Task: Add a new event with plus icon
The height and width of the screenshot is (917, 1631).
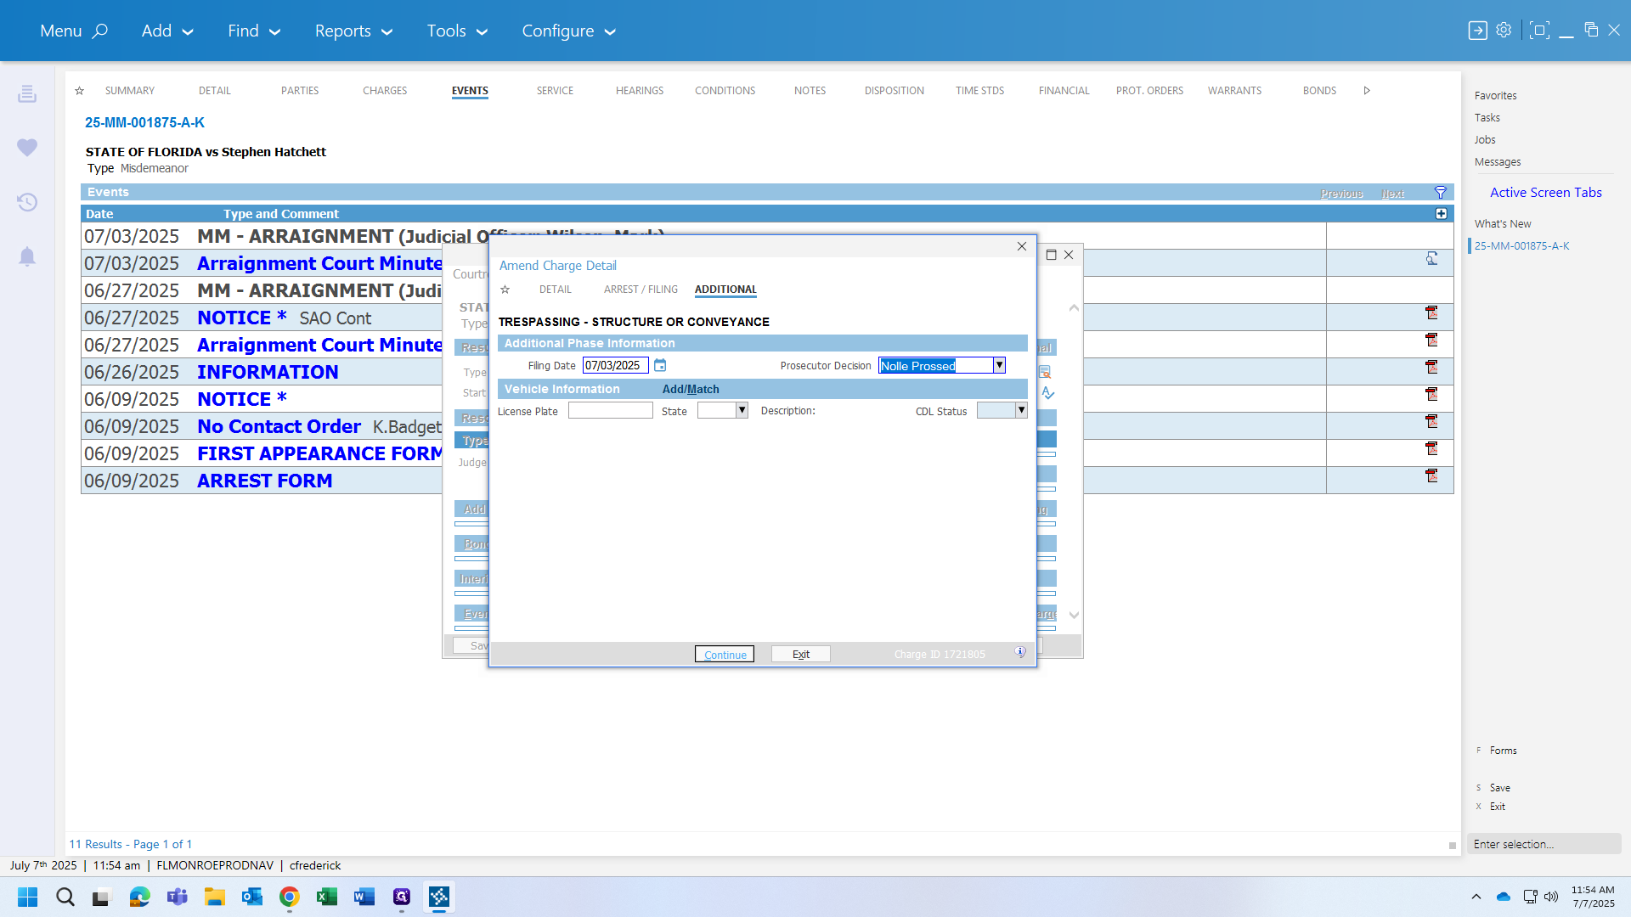Action: coord(1441,214)
